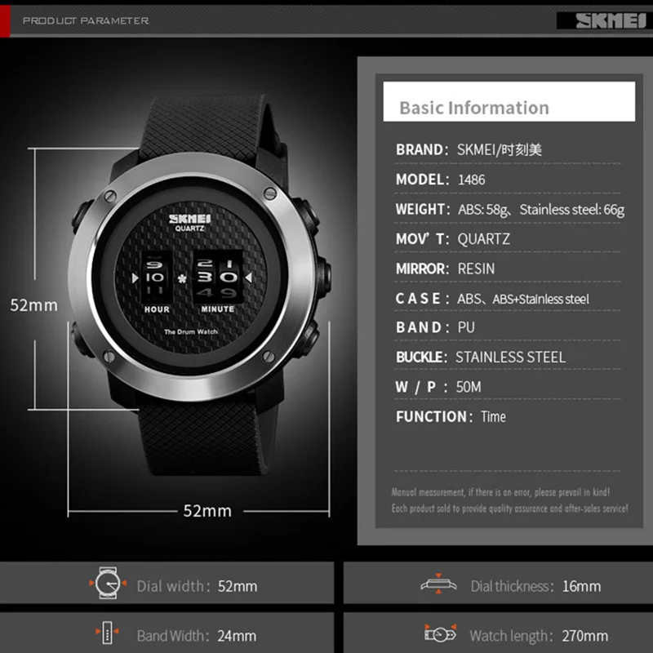Click the QUARTZ text on dial
This screenshot has height=653, width=653.
[x=189, y=229]
